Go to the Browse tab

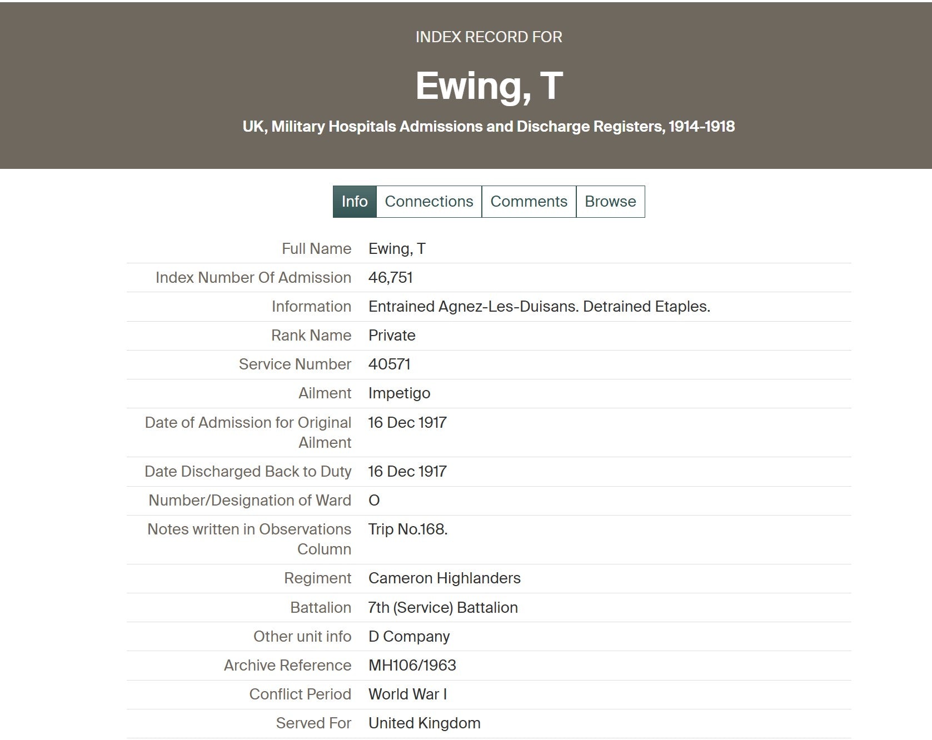click(610, 202)
